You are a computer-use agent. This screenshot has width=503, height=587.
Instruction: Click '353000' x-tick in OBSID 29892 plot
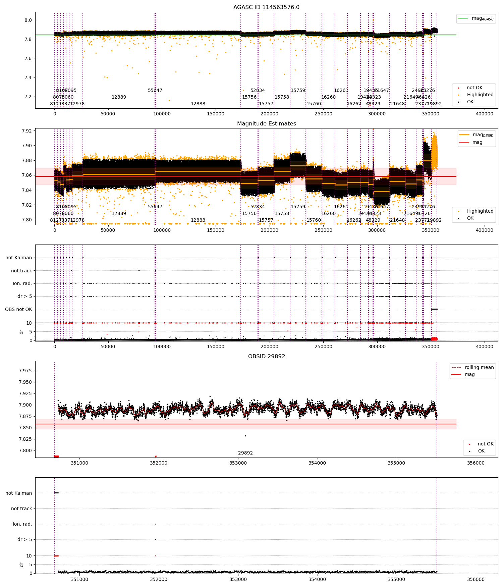[x=238, y=463]
